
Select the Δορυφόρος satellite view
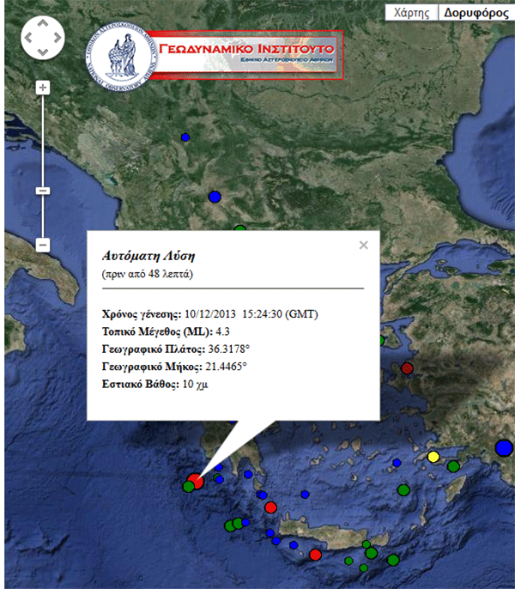pos(476,13)
